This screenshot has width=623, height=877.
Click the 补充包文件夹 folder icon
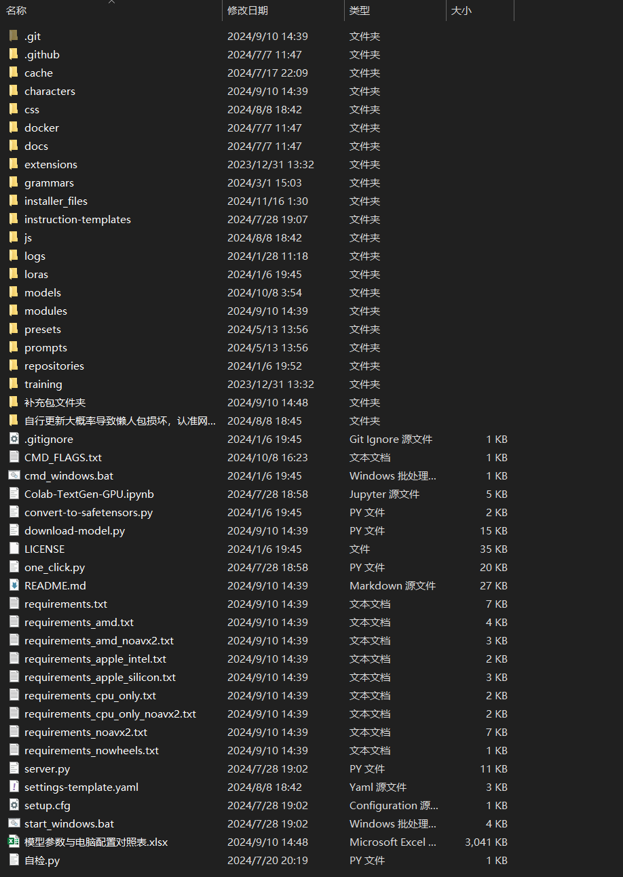(14, 402)
